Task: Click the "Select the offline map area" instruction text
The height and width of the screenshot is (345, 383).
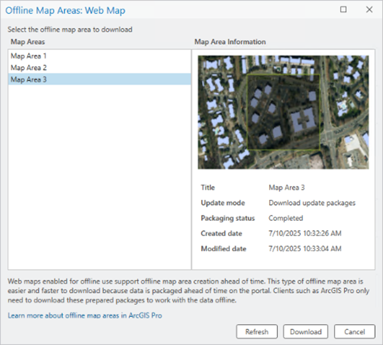Action: point(70,29)
